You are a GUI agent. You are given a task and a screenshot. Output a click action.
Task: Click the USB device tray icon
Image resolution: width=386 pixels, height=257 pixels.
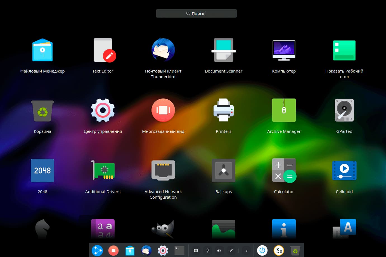coord(208,251)
